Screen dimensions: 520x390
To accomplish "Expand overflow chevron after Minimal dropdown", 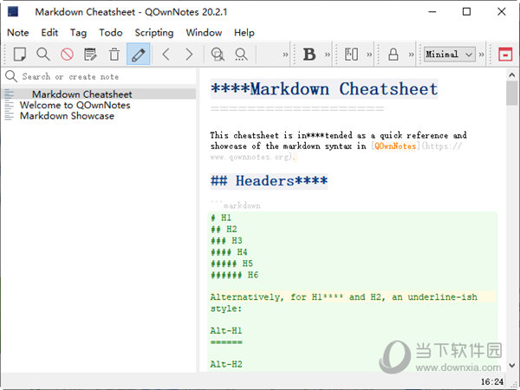I will pyautogui.click(x=482, y=55).
